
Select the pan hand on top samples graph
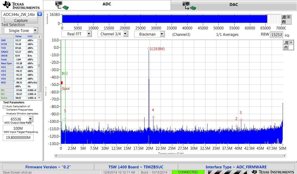[284, 21]
